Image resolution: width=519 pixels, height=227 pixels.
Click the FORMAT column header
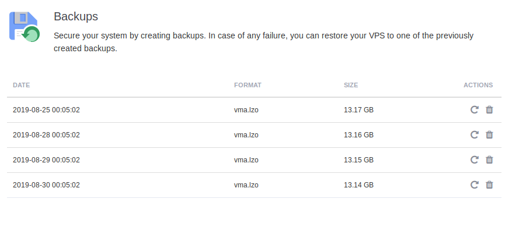[x=248, y=85]
